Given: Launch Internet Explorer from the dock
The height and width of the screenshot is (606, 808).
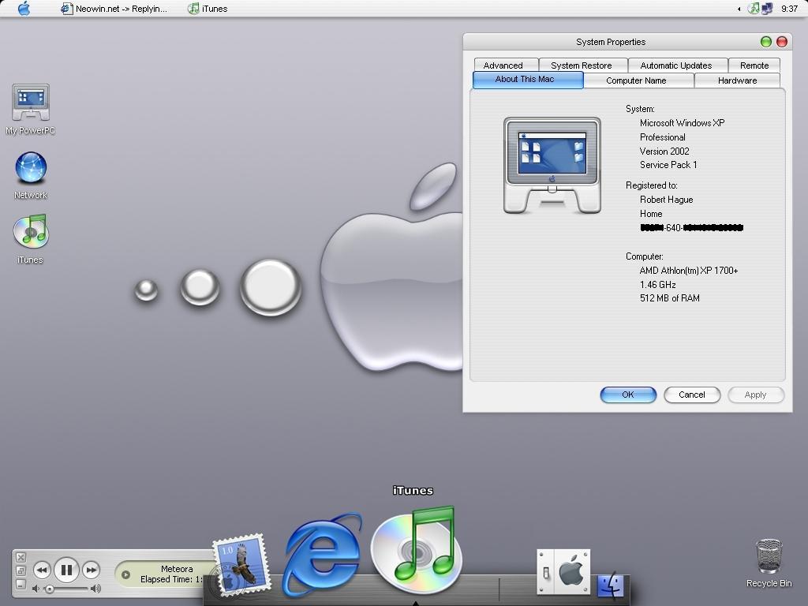Looking at the screenshot, I should click(x=322, y=554).
